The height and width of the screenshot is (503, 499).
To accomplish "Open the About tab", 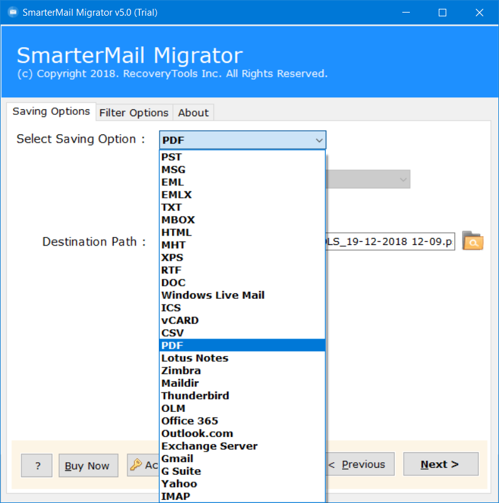I will pyautogui.click(x=193, y=113).
